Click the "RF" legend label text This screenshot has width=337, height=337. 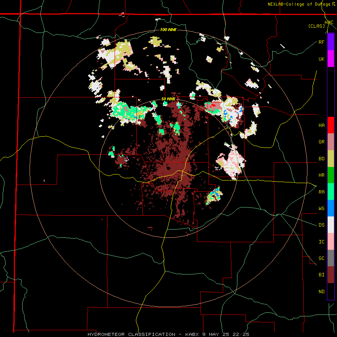coord(321,42)
